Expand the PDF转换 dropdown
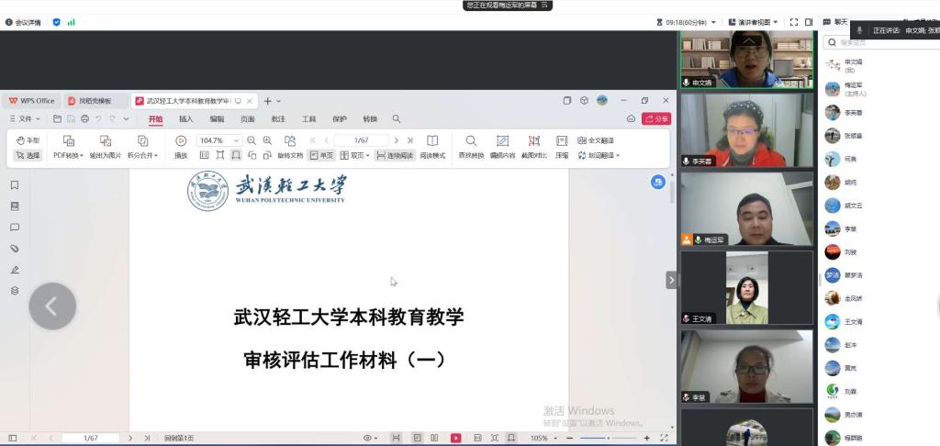Screen dimensions: 940x446 click(68, 155)
